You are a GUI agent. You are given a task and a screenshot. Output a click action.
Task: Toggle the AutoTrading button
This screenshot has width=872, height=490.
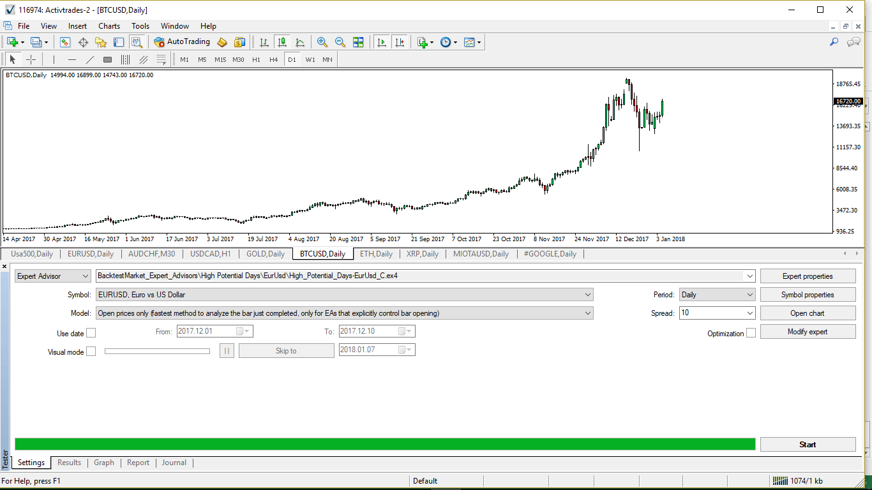pos(182,42)
